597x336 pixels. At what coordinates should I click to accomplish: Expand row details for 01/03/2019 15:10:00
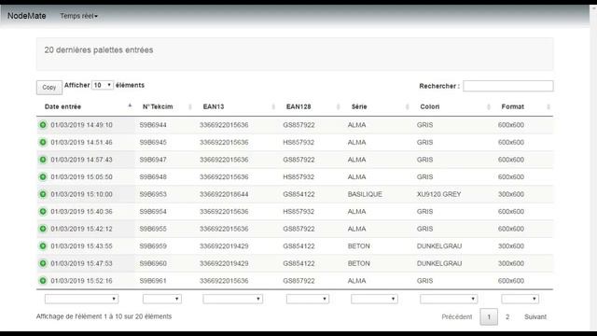[43, 194]
